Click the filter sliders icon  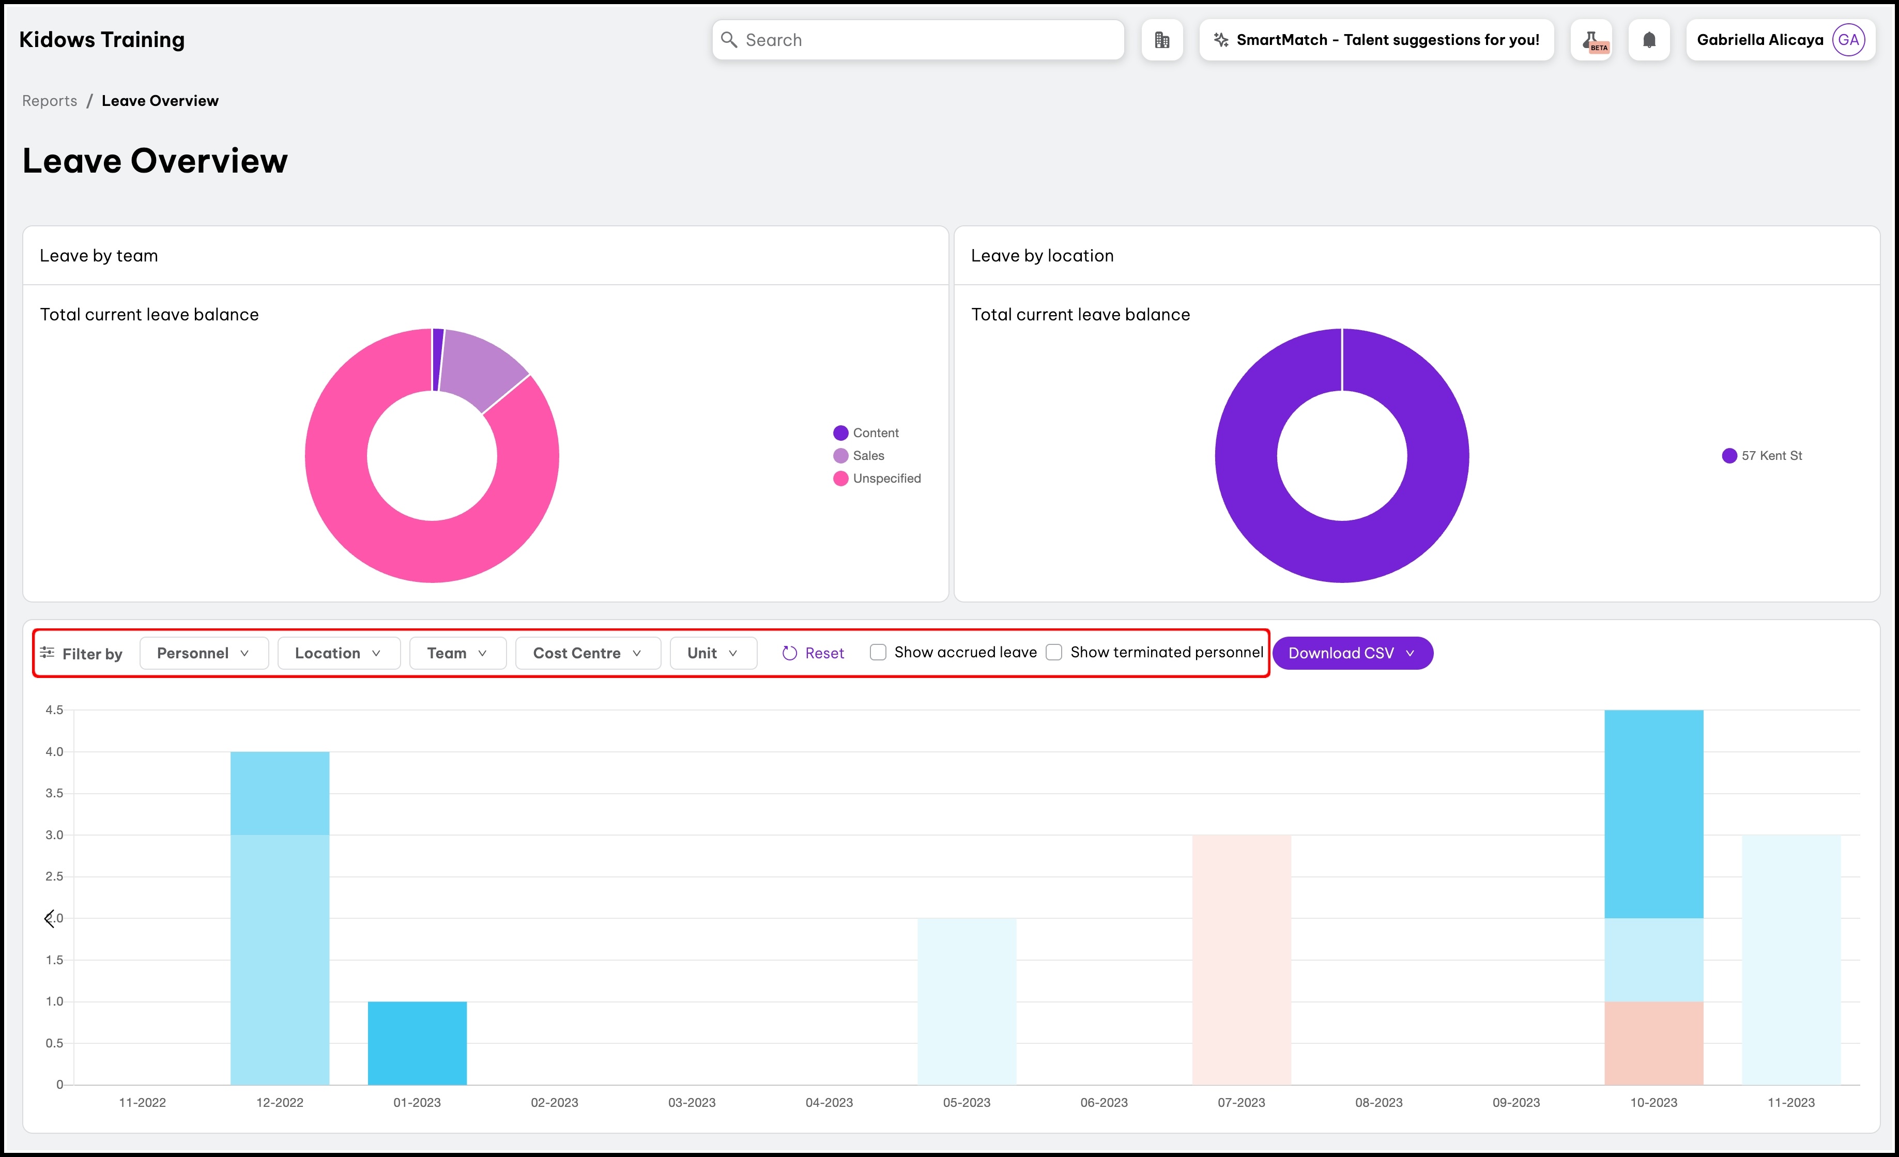click(x=47, y=653)
